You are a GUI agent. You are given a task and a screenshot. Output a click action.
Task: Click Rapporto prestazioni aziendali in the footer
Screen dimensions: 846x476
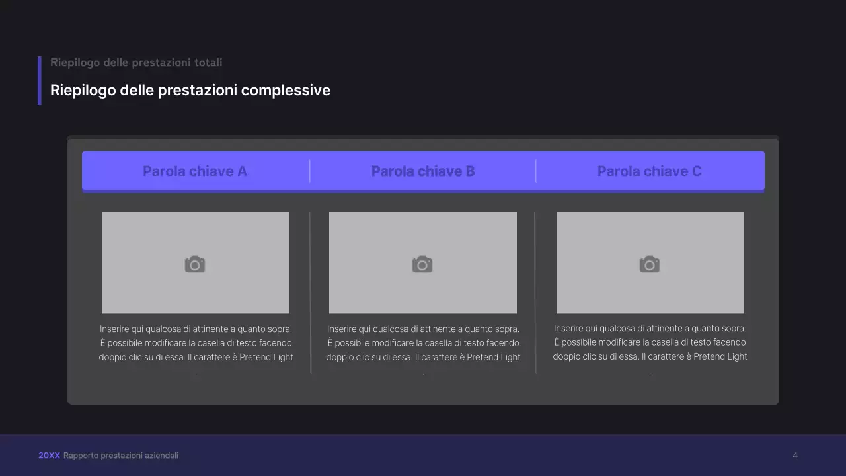[x=122, y=455]
